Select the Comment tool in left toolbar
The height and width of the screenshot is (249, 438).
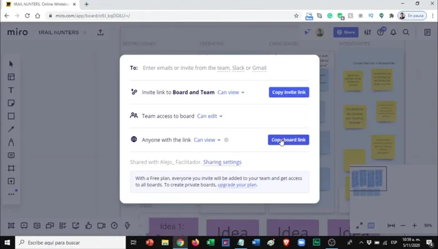point(11,156)
